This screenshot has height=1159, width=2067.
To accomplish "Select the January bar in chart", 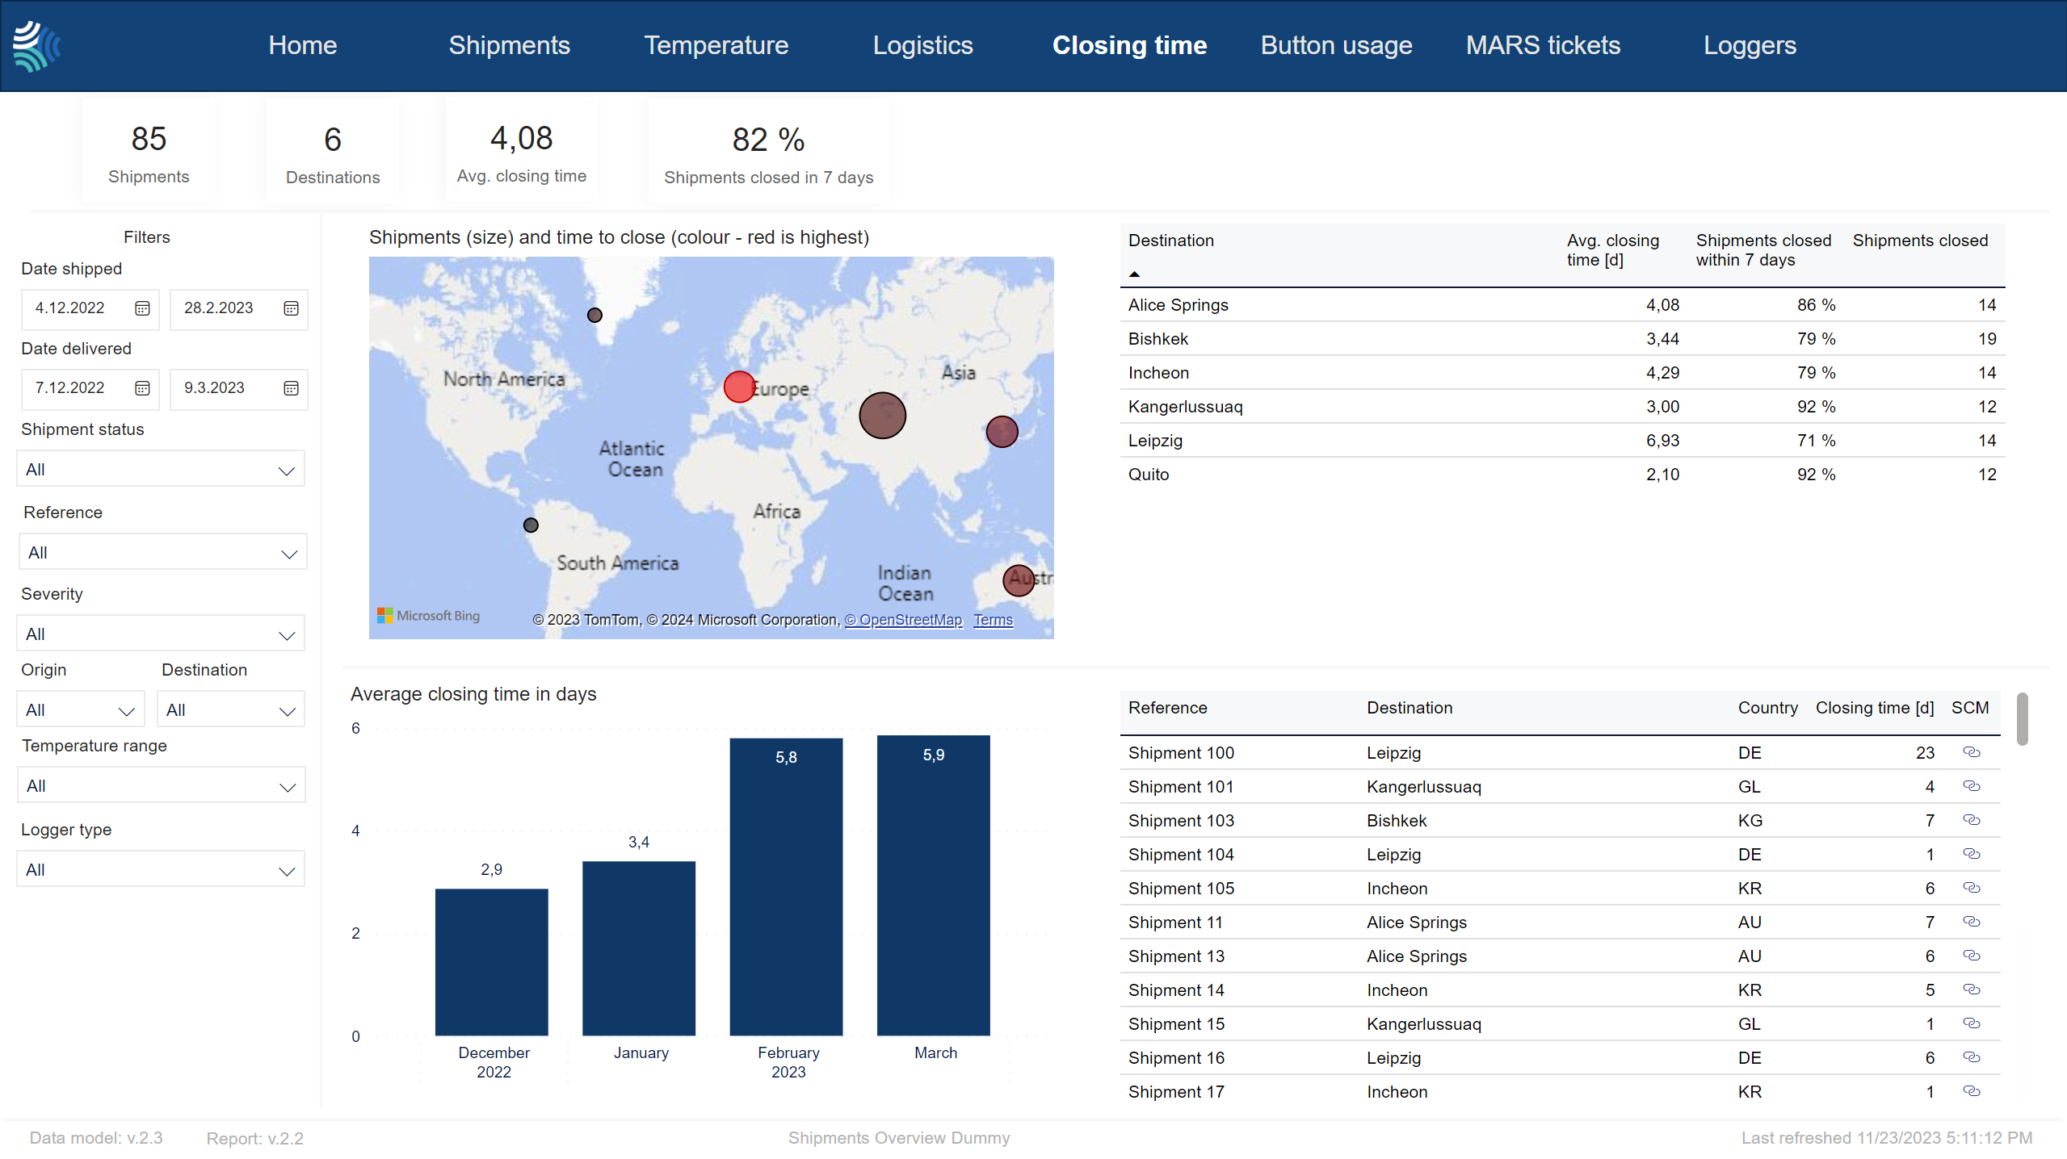I will pyautogui.click(x=639, y=948).
